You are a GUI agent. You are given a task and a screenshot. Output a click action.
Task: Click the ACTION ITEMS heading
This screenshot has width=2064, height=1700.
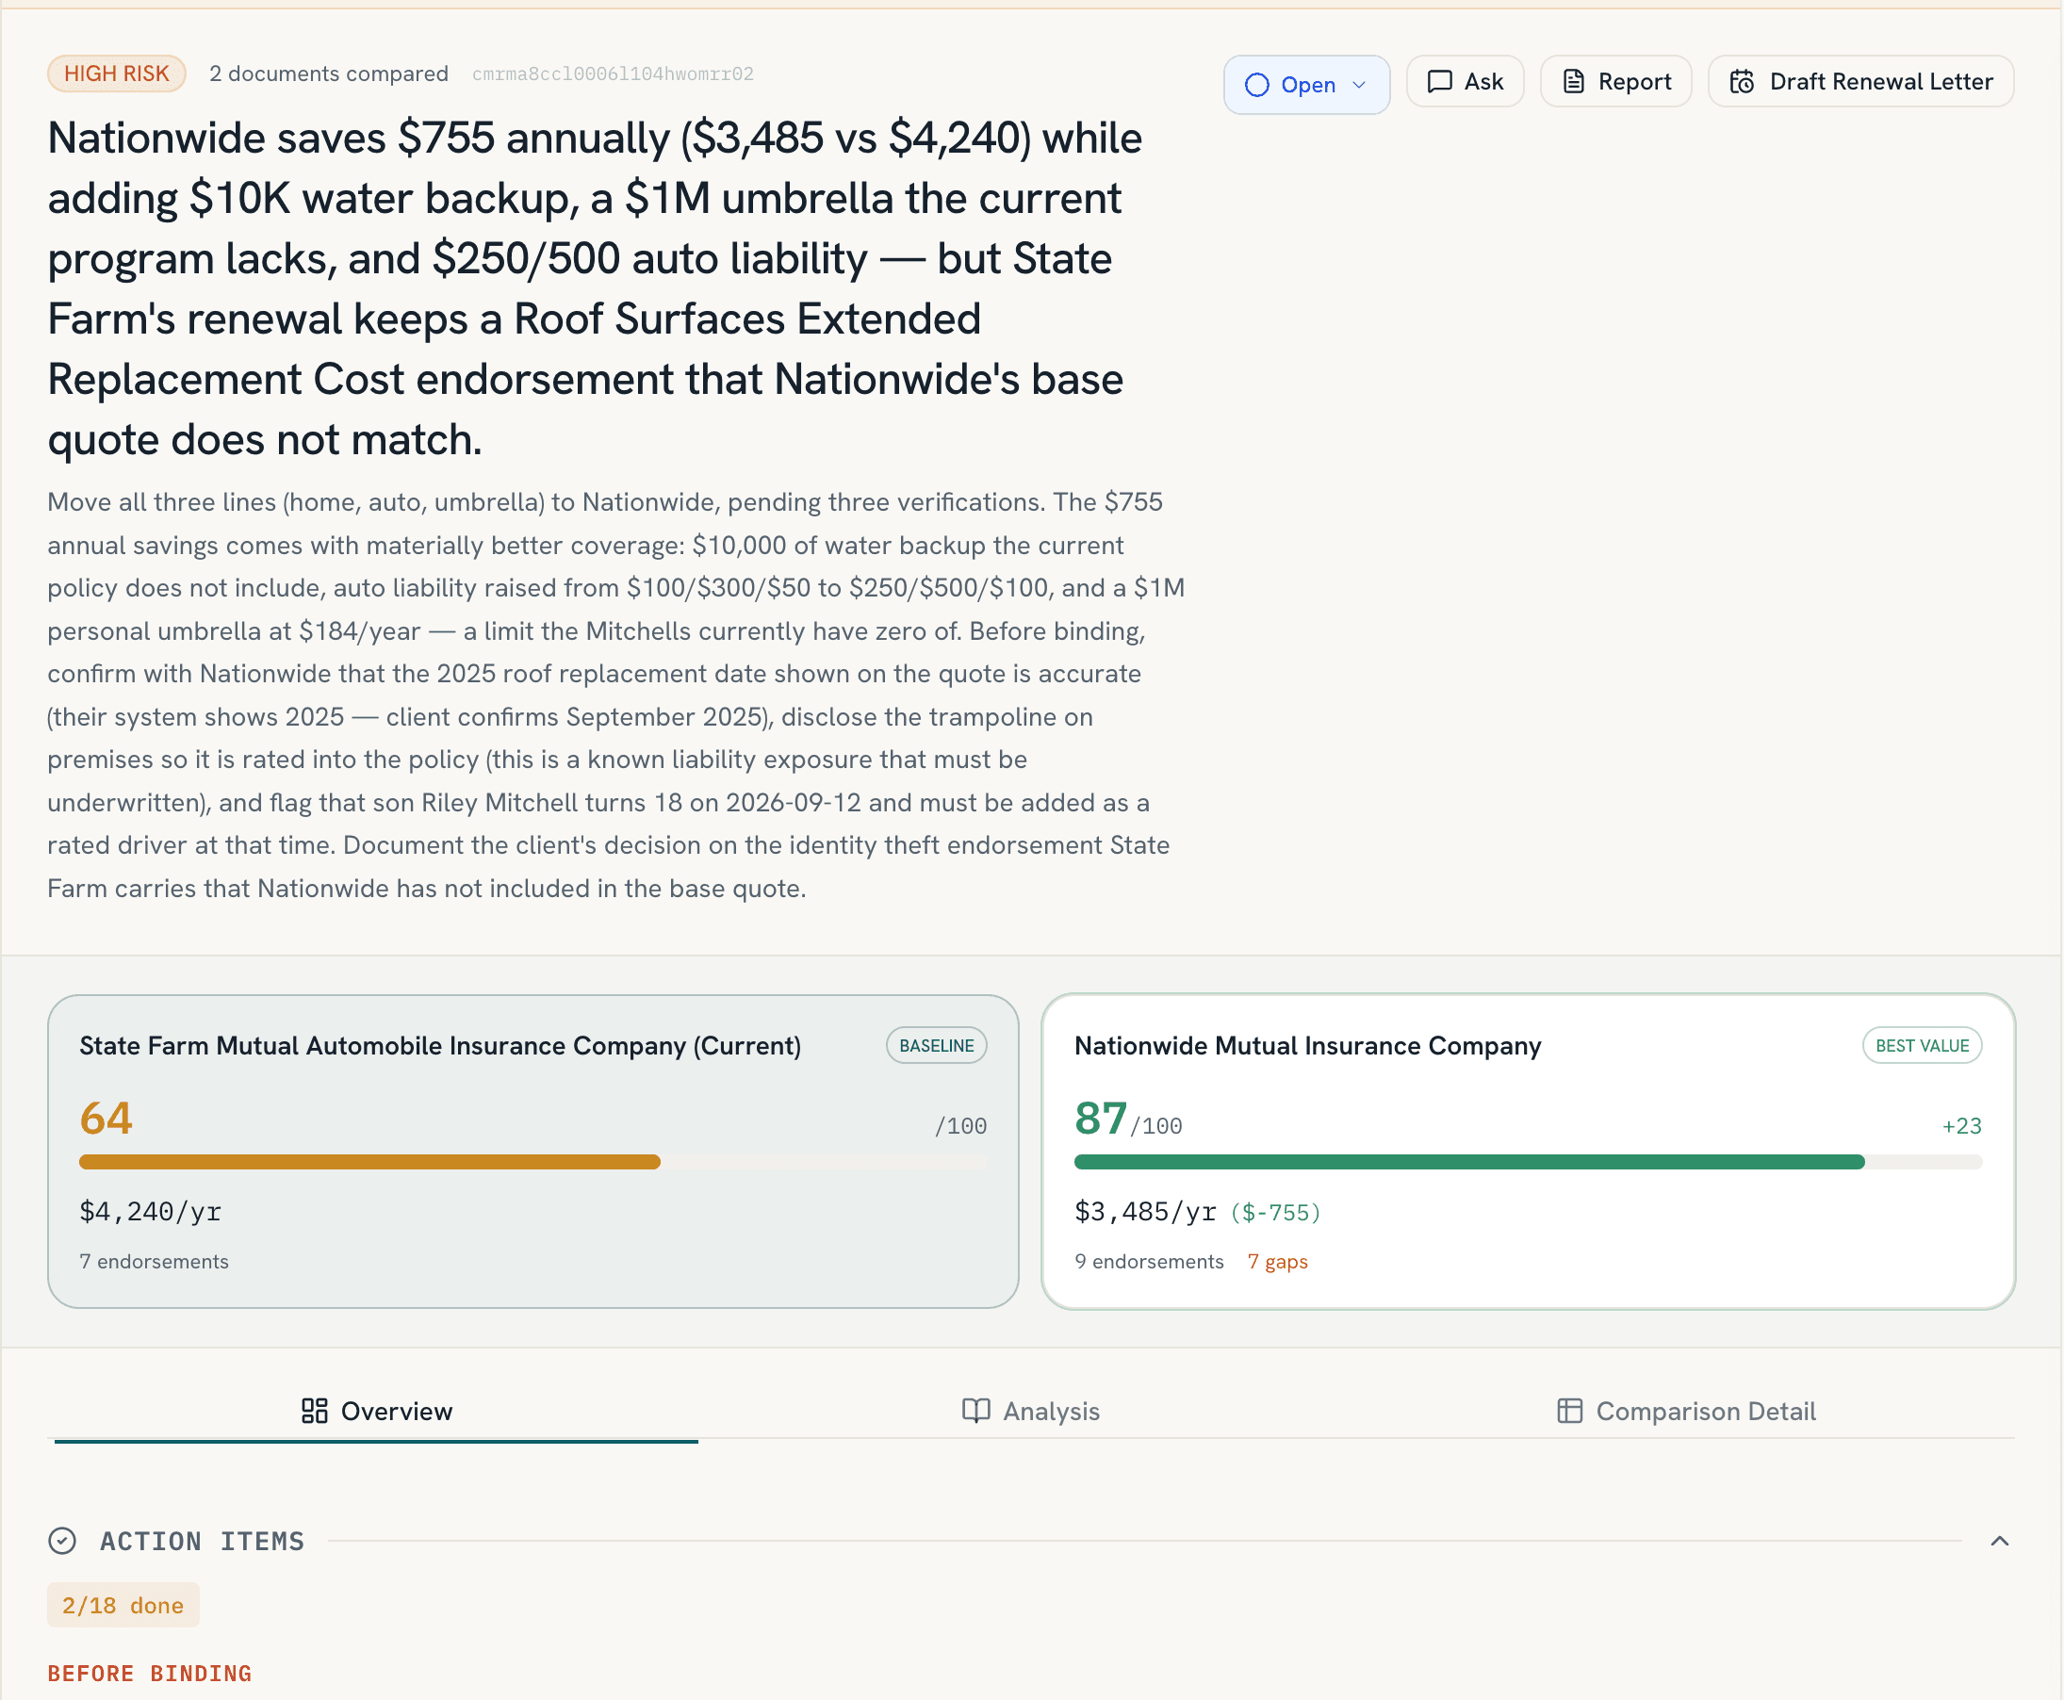coord(203,1542)
